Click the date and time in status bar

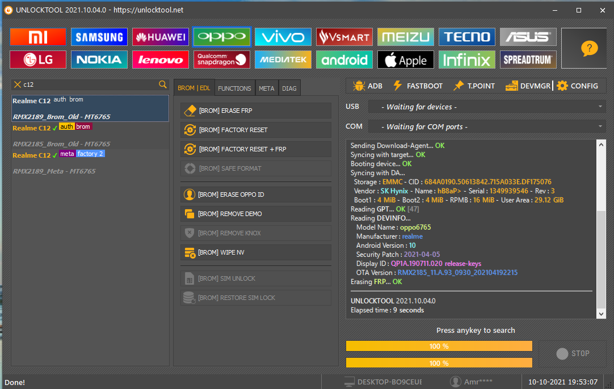point(563,382)
